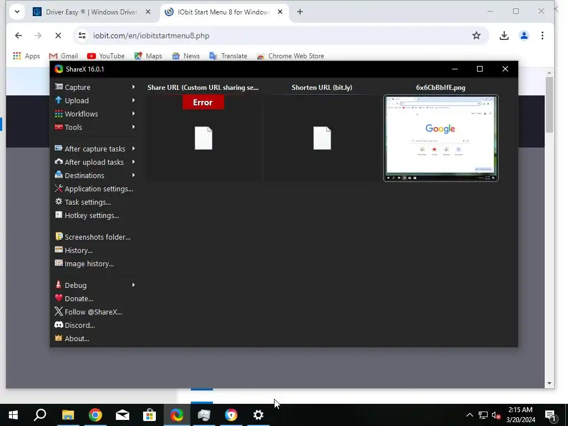Click the Image history icon
This screenshot has width=568, height=426.
[x=59, y=263]
